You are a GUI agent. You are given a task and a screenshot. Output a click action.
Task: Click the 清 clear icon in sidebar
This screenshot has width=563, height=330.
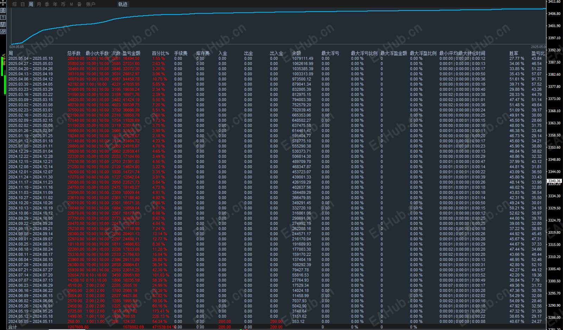click(3, 11)
